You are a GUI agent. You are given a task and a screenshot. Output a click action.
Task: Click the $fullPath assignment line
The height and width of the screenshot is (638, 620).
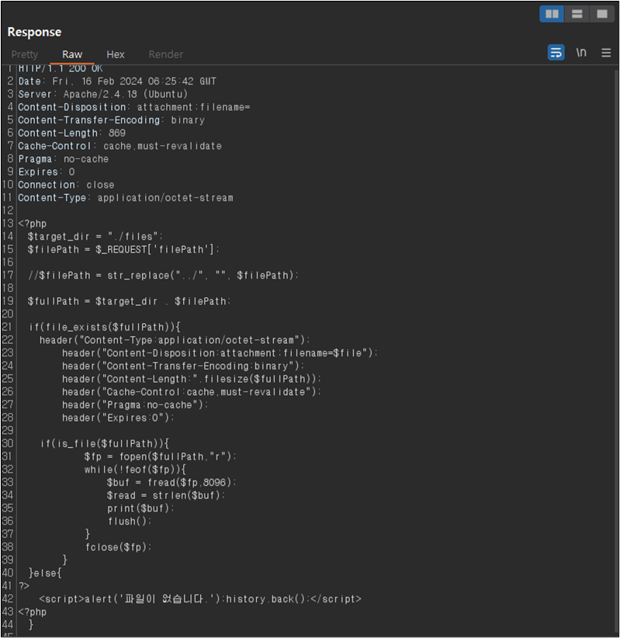[130, 301]
